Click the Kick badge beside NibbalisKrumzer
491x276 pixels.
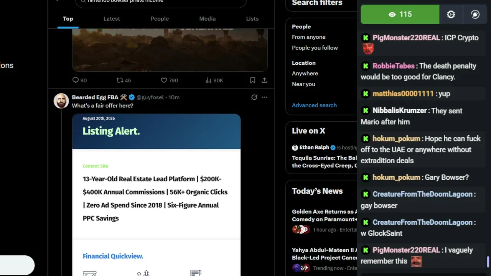(366, 110)
